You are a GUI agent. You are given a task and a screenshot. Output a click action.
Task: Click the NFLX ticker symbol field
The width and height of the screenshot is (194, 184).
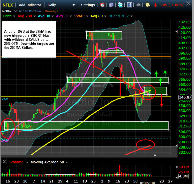point(8,5)
